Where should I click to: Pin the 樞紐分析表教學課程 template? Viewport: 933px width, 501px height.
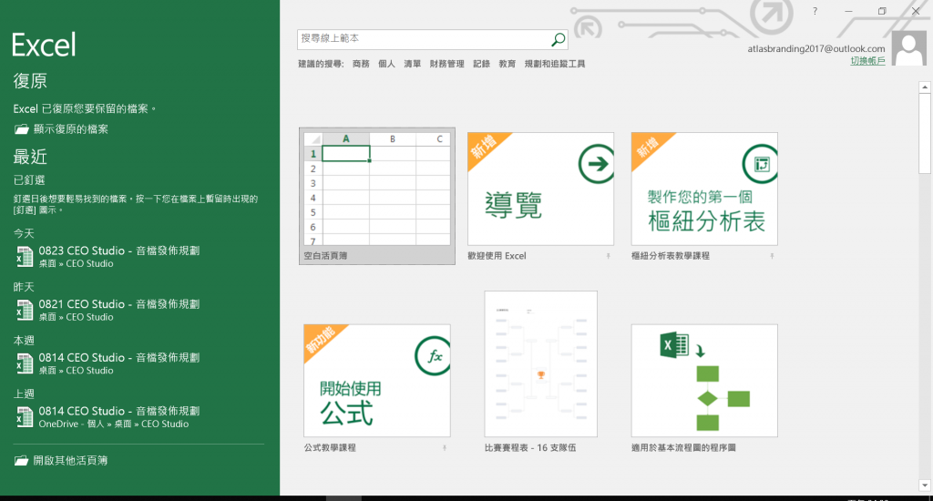pyautogui.click(x=772, y=257)
